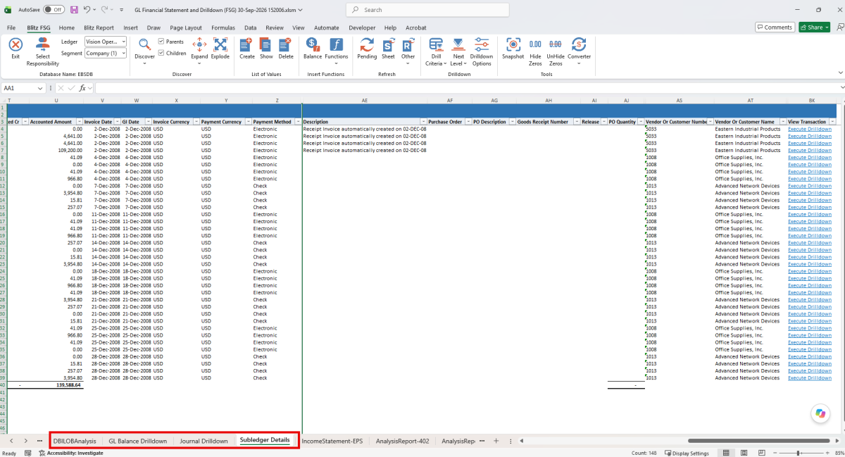Click Accessibility: Investigate in status bar
The height and width of the screenshot is (457, 845).
click(x=70, y=453)
